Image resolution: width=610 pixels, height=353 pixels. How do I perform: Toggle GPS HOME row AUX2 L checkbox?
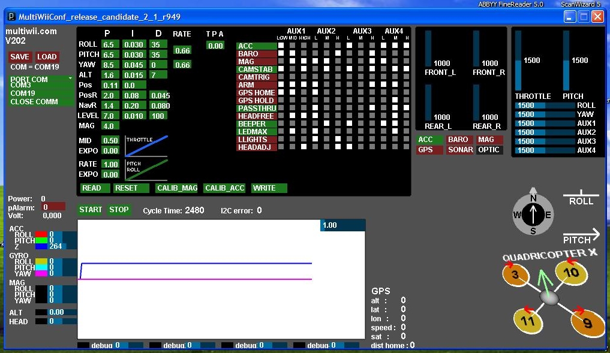click(x=315, y=92)
